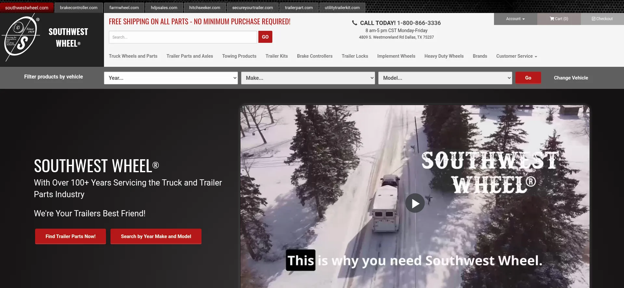
Task: Switch to trailerpart.com tab
Action: click(299, 8)
